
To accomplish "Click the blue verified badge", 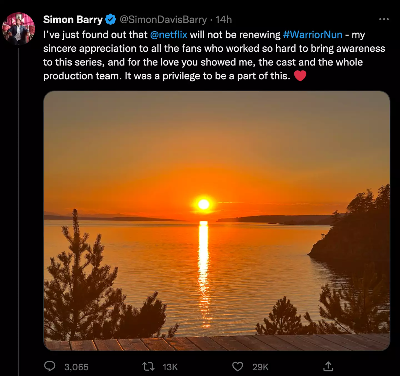I will 111,20.
